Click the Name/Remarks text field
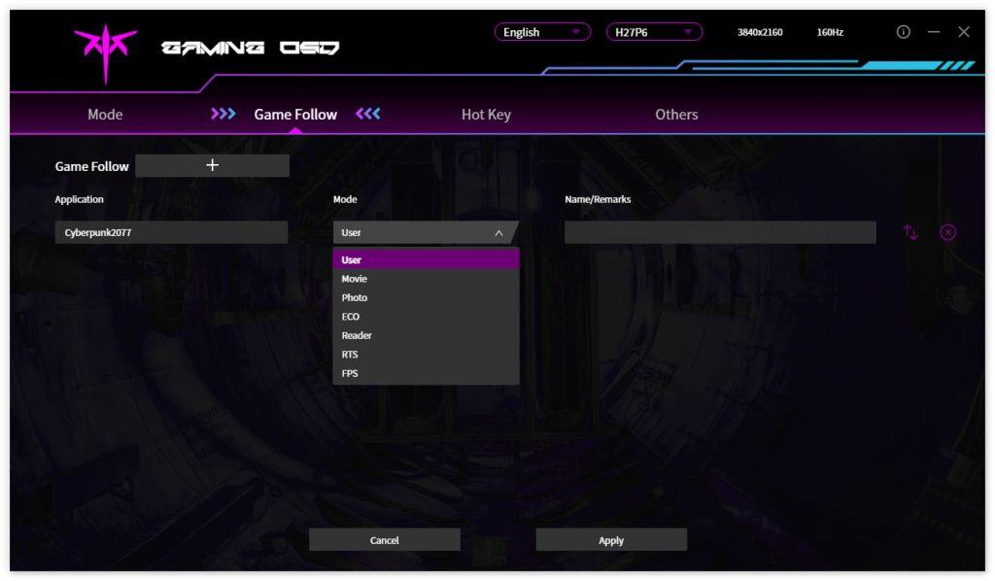 [x=719, y=232]
